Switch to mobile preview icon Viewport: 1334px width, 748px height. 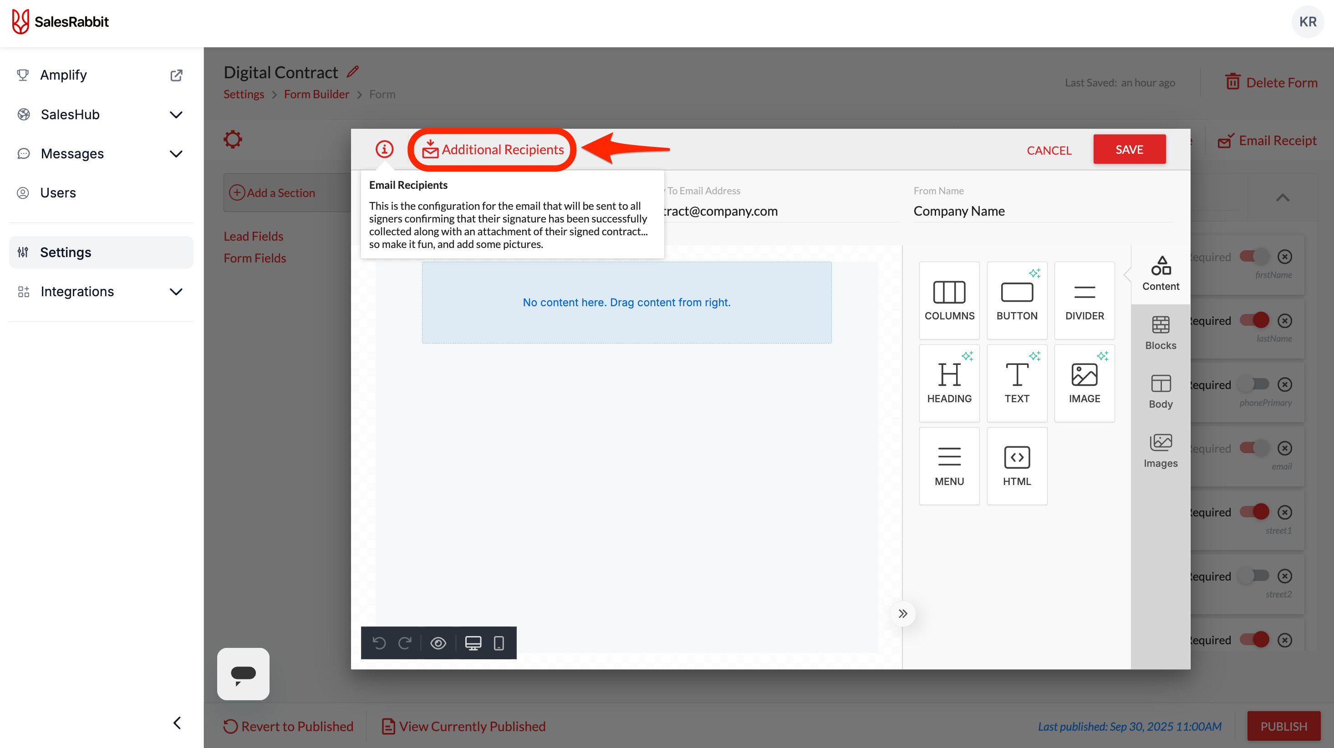[499, 643]
